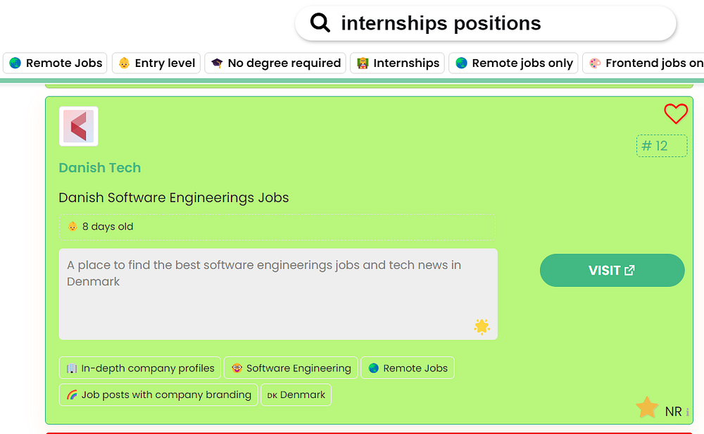Favorite Danish Tech with the heart icon
Image resolution: width=704 pixels, height=434 pixels.
click(675, 113)
